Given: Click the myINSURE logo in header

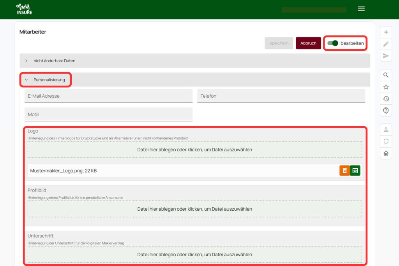Looking at the screenshot, I should pos(24,9).
